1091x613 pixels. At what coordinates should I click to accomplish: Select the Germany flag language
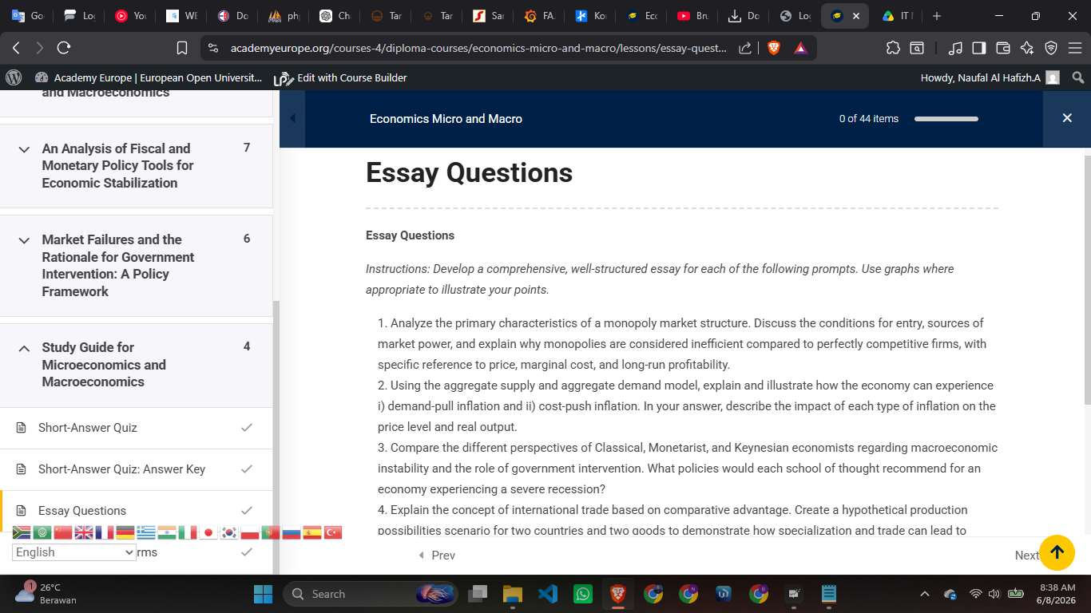[x=125, y=532]
